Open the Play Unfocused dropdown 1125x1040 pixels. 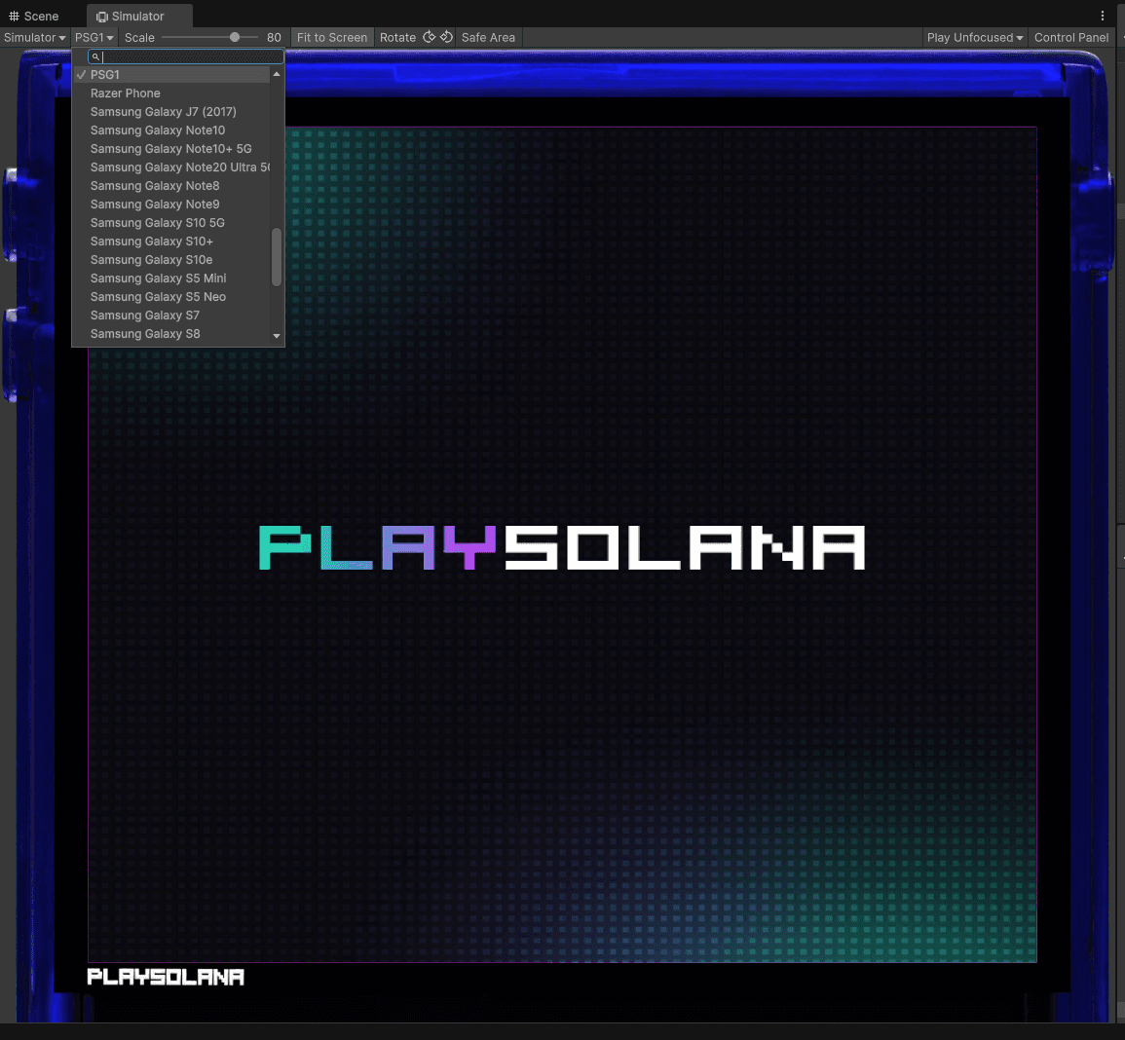(x=974, y=37)
